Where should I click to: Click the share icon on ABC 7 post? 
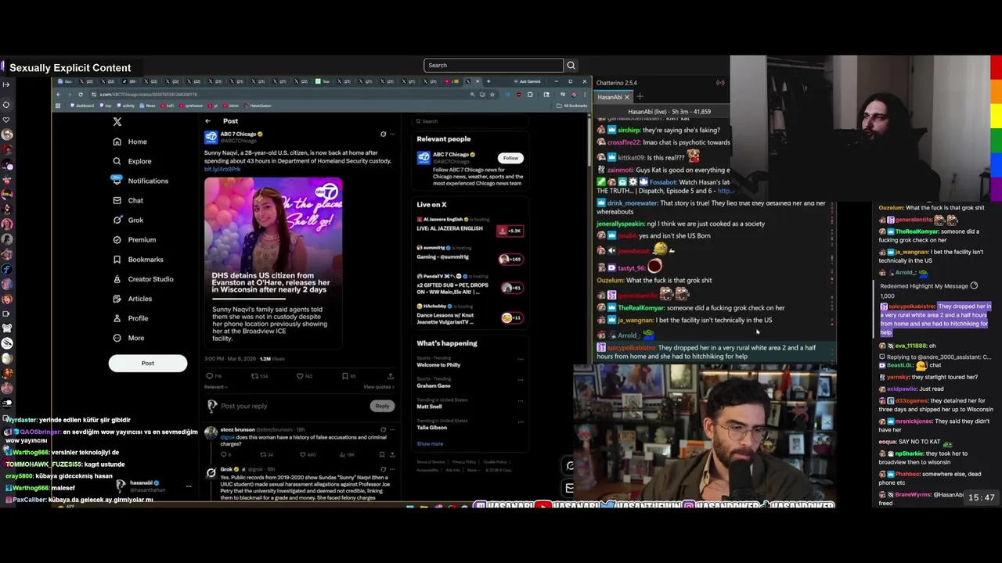tap(391, 376)
